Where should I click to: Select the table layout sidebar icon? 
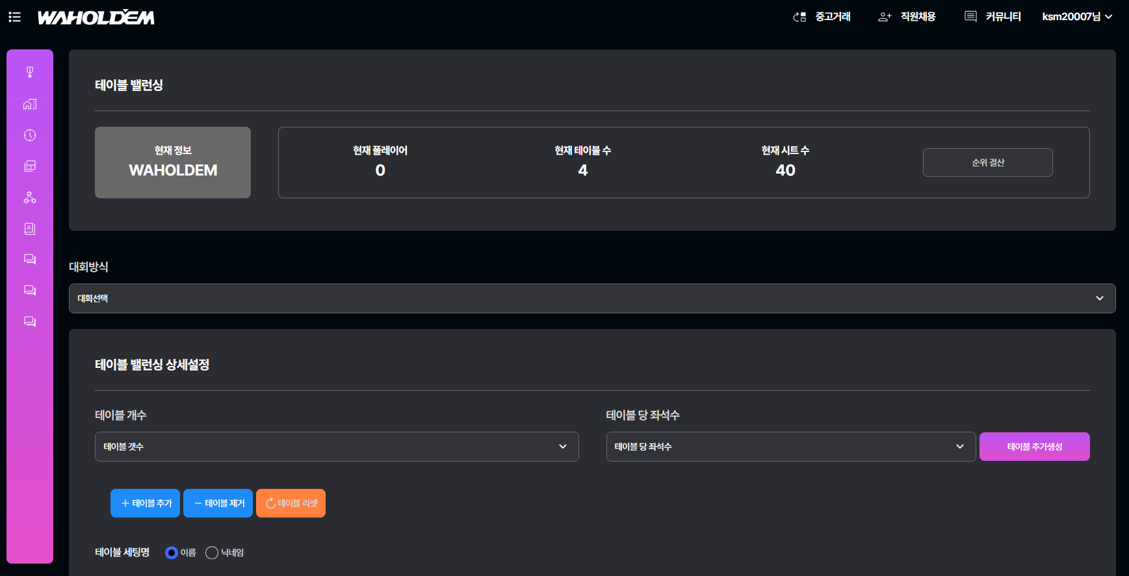30,166
